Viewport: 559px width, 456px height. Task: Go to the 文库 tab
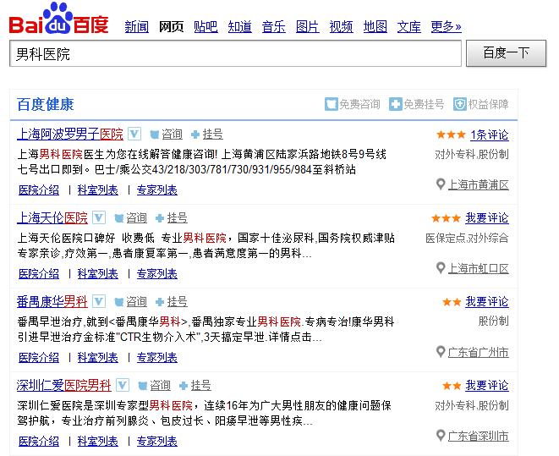[409, 27]
